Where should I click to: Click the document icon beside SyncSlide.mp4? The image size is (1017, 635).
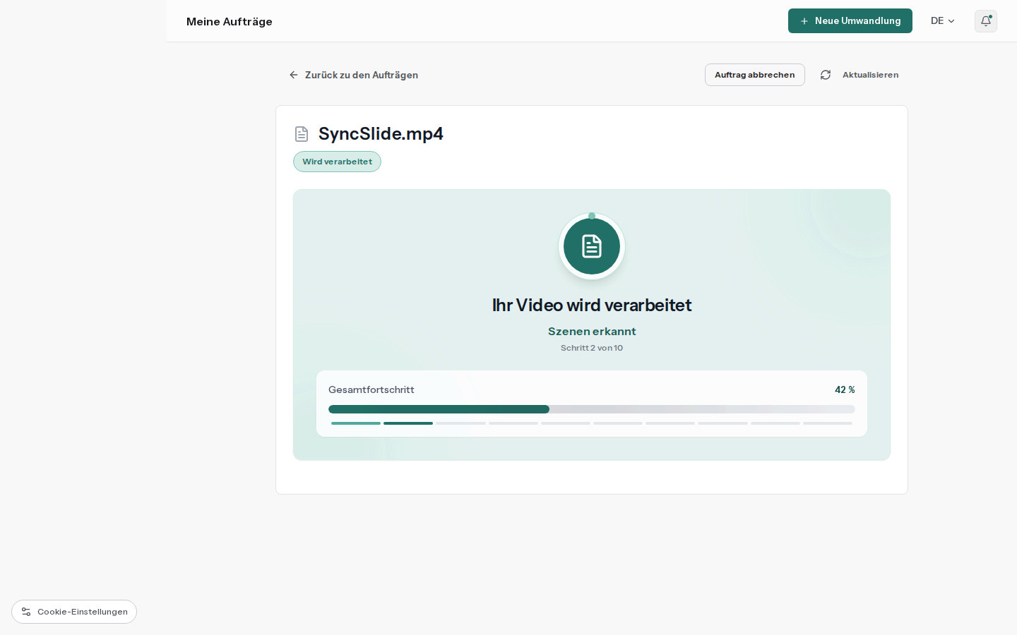coord(302,134)
